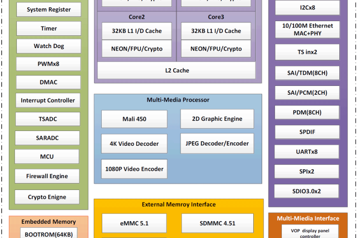The image size is (358, 238).
Task: Click the BOOTROM(64KB) box
Action: pos(47,234)
